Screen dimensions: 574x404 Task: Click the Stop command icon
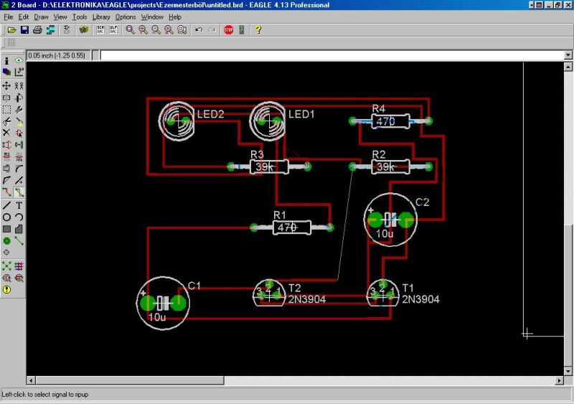228,29
